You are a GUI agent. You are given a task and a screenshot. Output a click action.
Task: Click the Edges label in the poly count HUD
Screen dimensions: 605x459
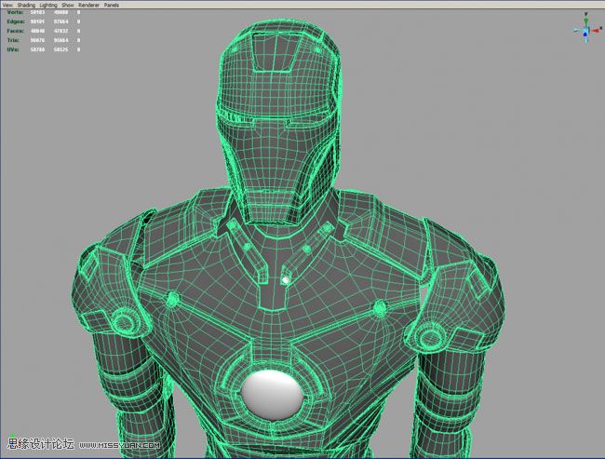(15, 21)
